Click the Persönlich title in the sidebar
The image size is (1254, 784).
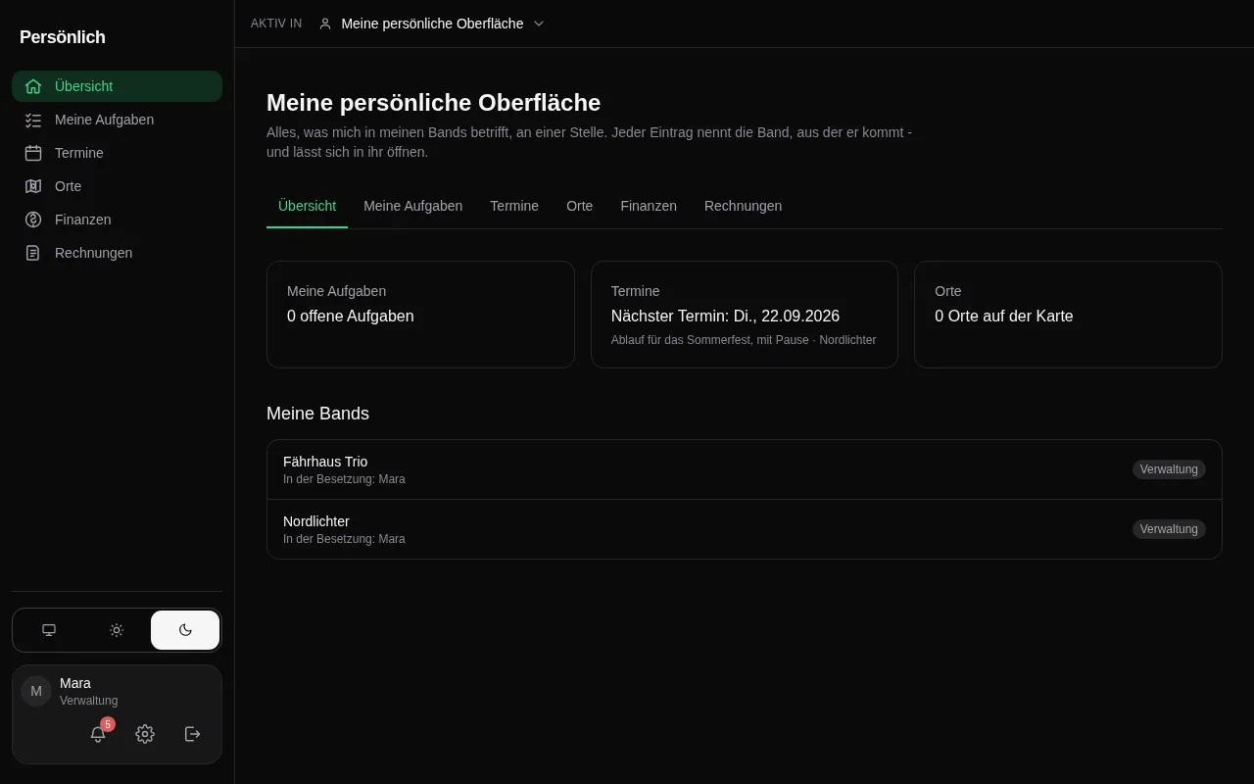pos(63,37)
